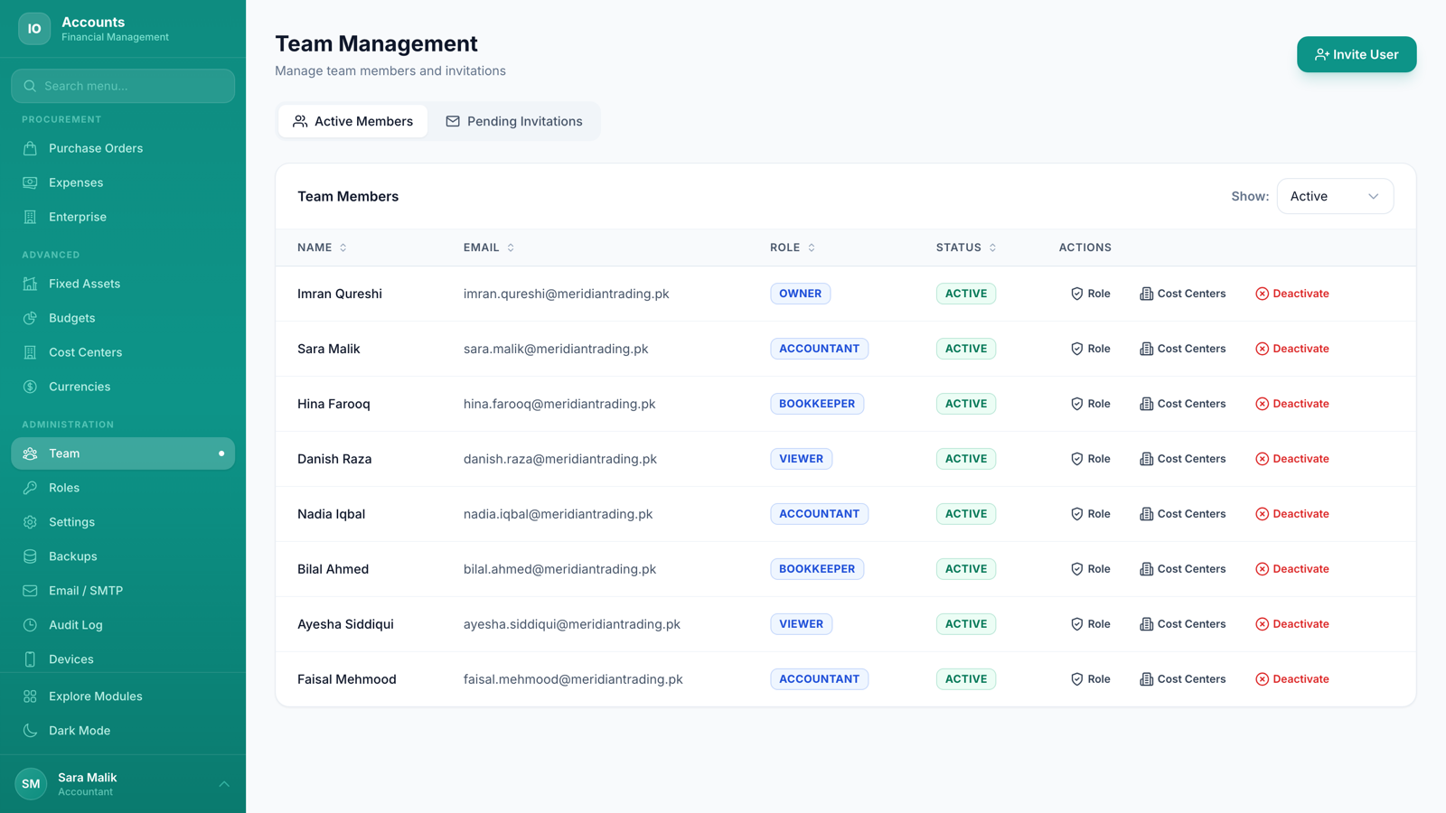The width and height of the screenshot is (1446, 813).
Task: Click the Audit Log clock icon
Action: [30, 625]
